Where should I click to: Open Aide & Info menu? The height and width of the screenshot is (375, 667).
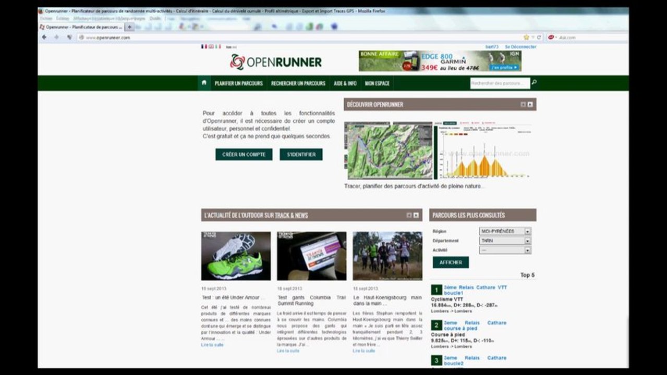[x=345, y=83]
